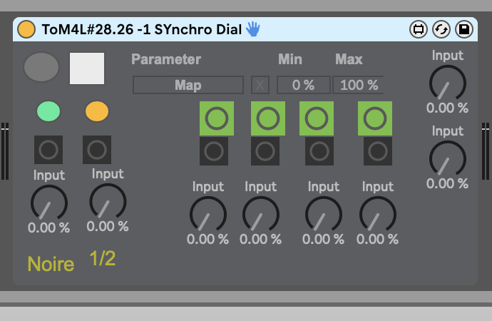This screenshot has height=321, width=492.
Task: Toggle the dark button under the second green button
Action: click(265, 151)
